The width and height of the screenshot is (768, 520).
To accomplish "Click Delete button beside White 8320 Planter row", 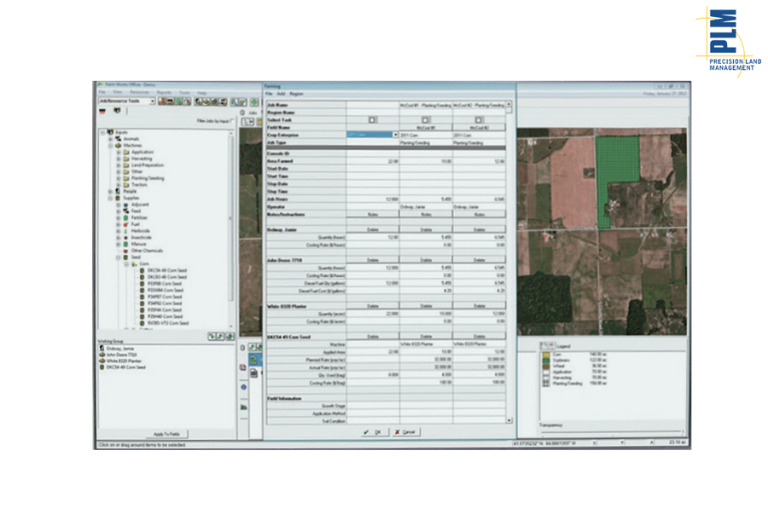I will tap(373, 306).
